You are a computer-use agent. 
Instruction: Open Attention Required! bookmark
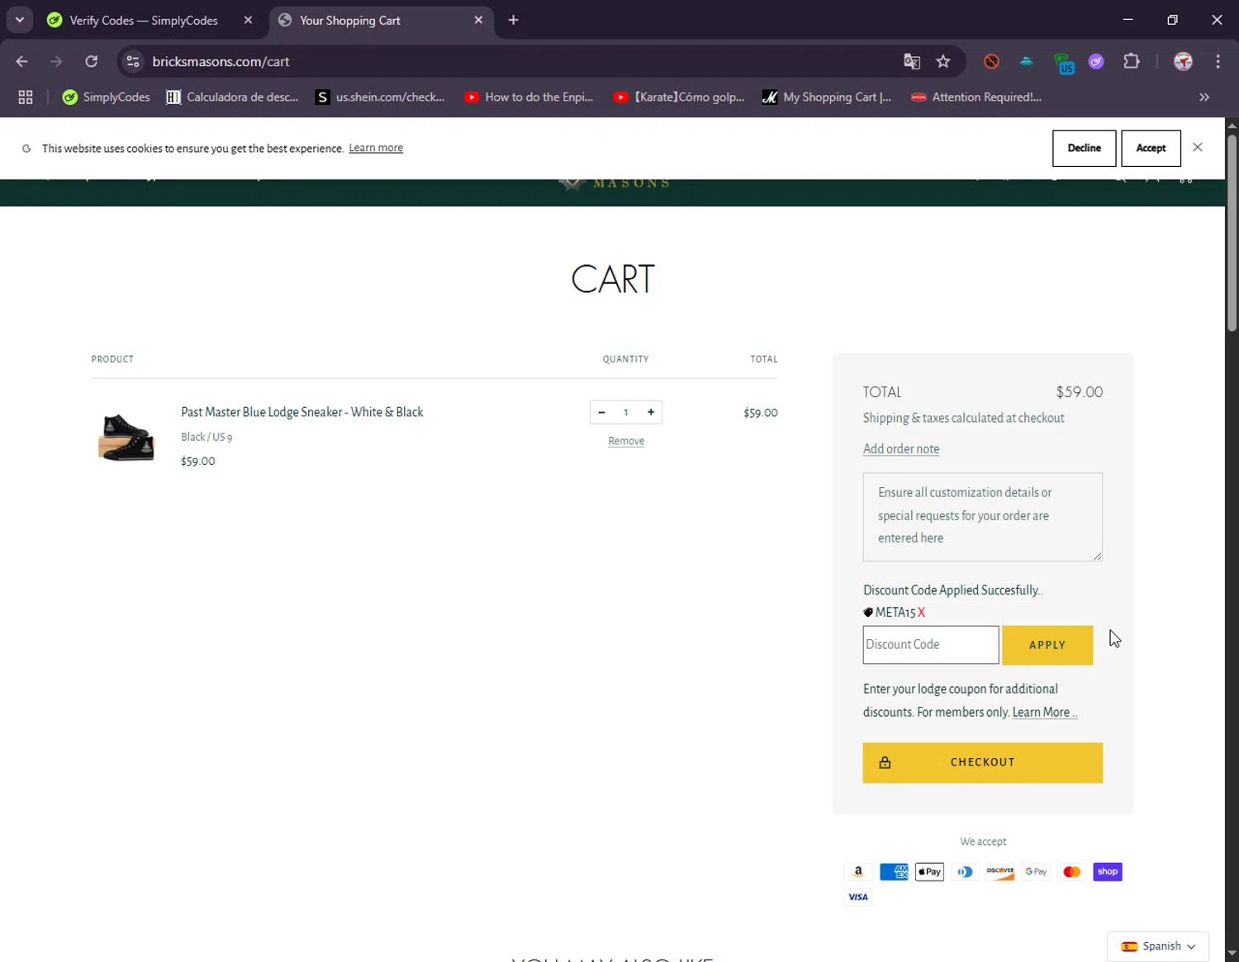[976, 97]
